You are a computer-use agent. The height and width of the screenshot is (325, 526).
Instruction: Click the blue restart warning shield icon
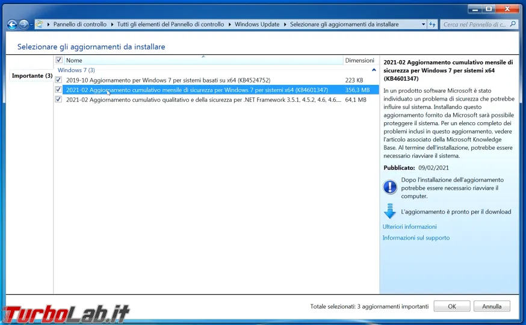(x=389, y=186)
